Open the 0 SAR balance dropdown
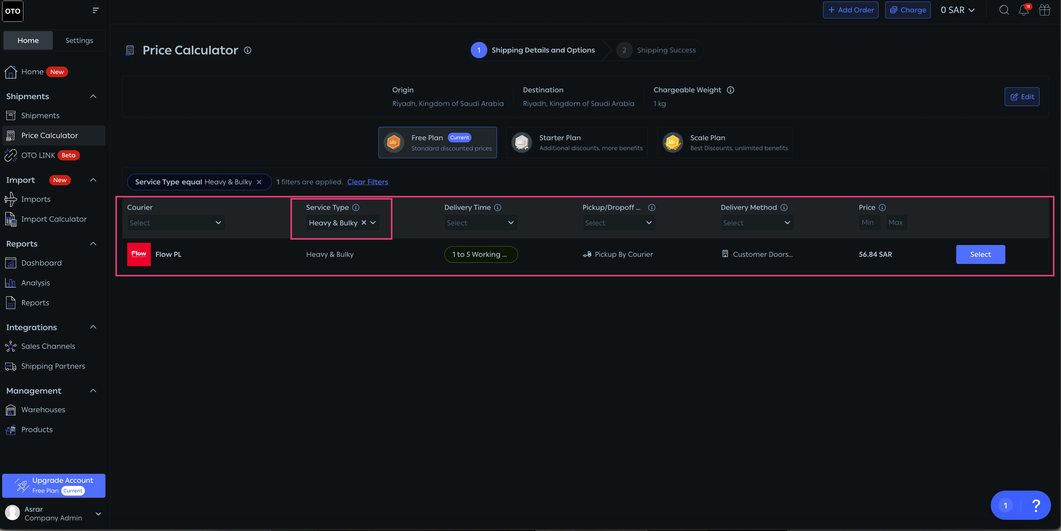1061x531 pixels. click(957, 10)
